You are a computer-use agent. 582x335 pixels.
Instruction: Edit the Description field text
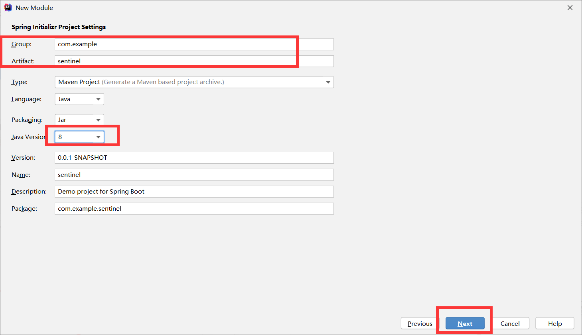click(x=194, y=192)
